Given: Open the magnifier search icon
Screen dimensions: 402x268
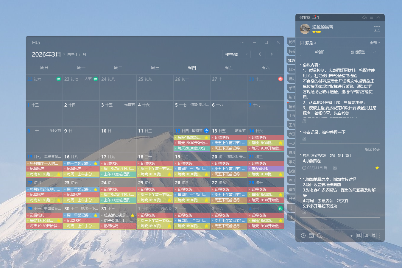Looking at the screenshot, I should (x=320, y=236).
